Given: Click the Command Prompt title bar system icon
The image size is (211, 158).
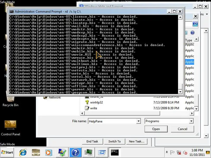Looking at the screenshot, I should pyautogui.click(x=12, y=12).
